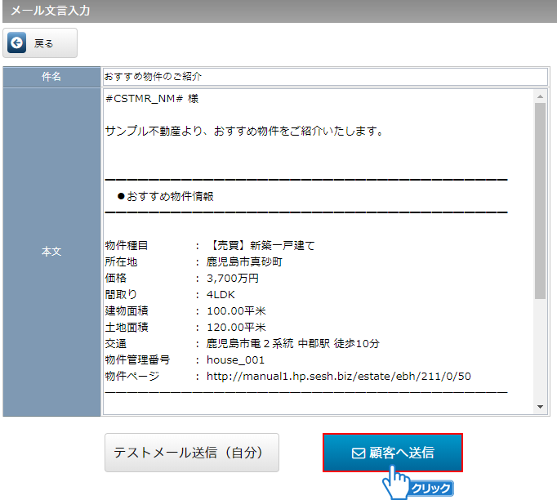This screenshot has width=557, height=500.
Task: Click the 鹿児島市電２系統 中郡駅 徒歩10分 line
Action: coord(293,344)
